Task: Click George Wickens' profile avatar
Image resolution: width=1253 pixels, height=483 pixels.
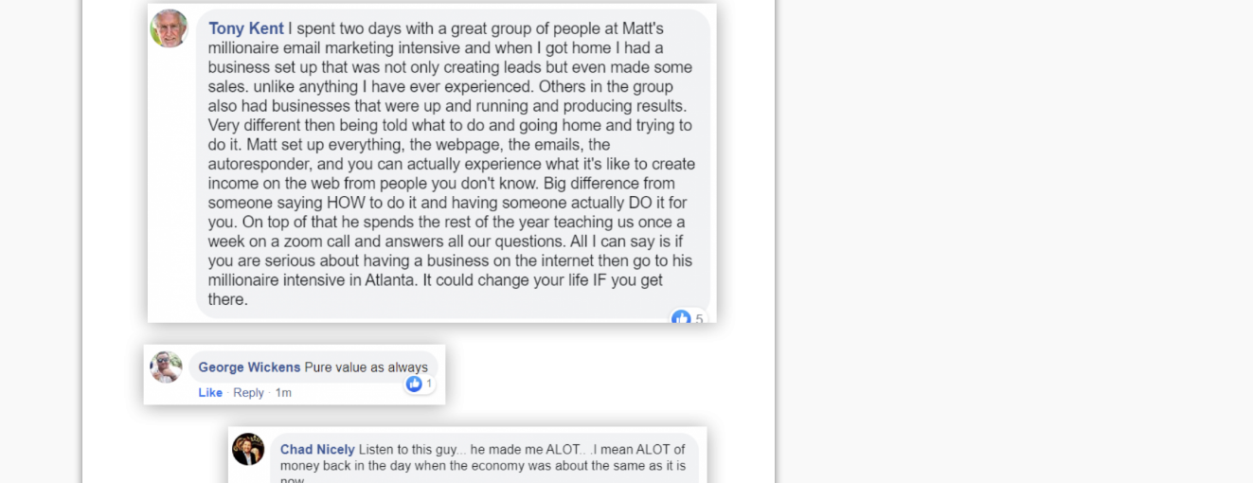Action: coord(166,367)
